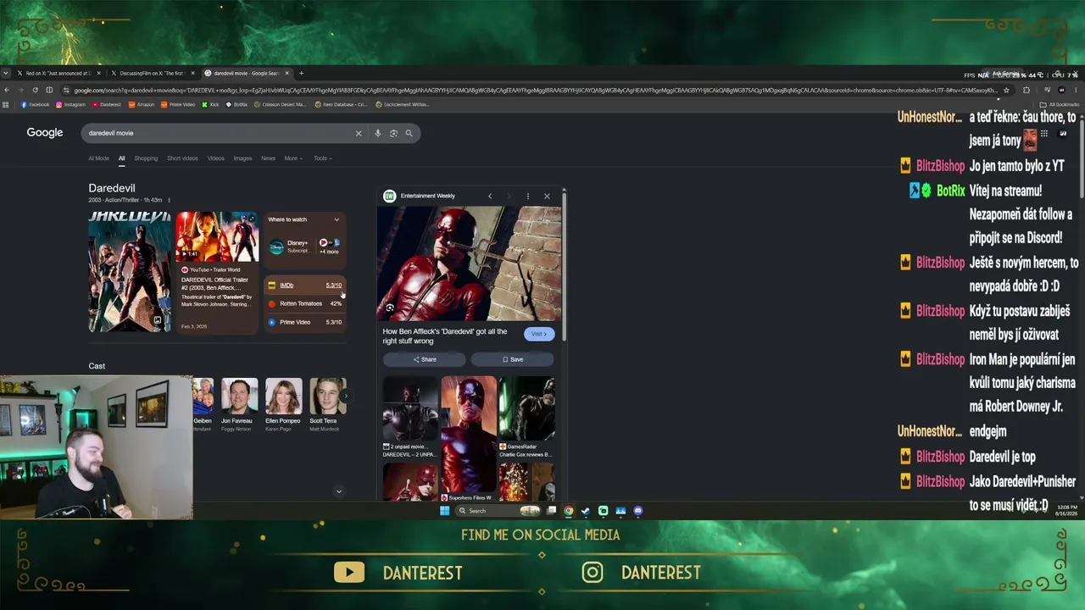Viewport: 1085px width, 610px height.
Task: Open the Prime Video bookmark
Action: coord(178,105)
